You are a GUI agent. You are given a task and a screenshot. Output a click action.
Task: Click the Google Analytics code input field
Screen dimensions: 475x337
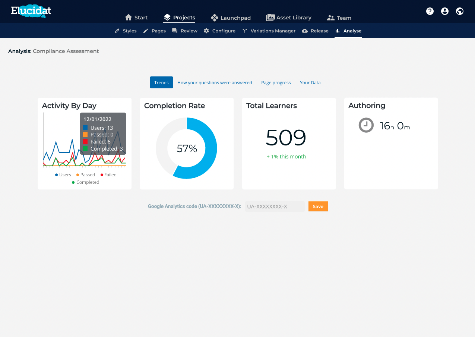pos(275,207)
